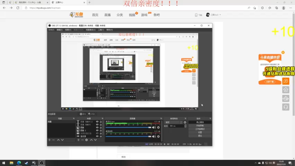Open the 渐变 transition type dropdown
Viewport: 295px width, 166px height.
(173, 122)
